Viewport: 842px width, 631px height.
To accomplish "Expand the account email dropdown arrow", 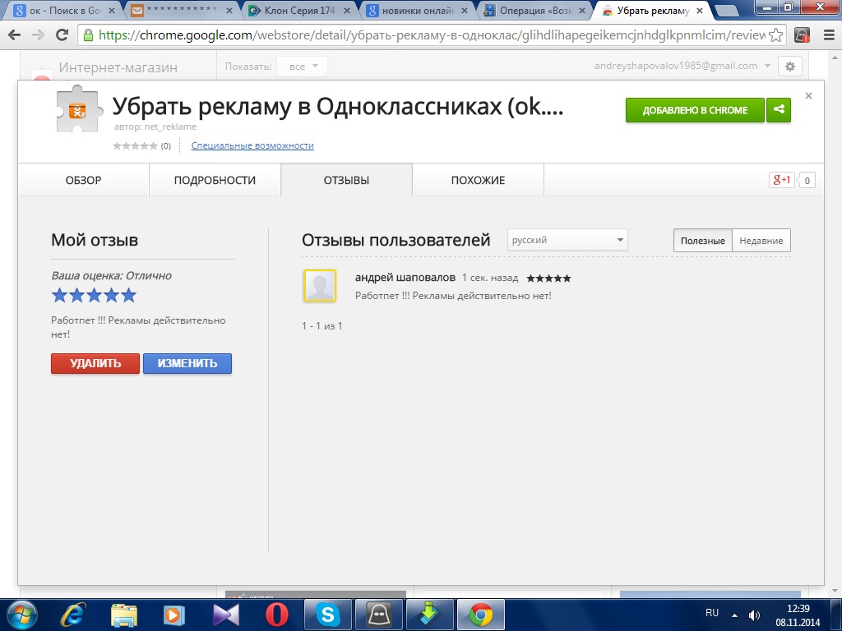I will (x=767, y=66).
